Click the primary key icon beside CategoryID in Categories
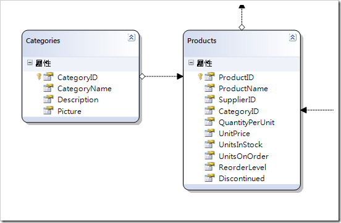The width and height of the screenshot is (341, 223). (x=39, y=76)
